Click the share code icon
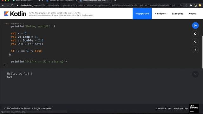The height and width of the screenshot is (114, 203). coord(195,42)
